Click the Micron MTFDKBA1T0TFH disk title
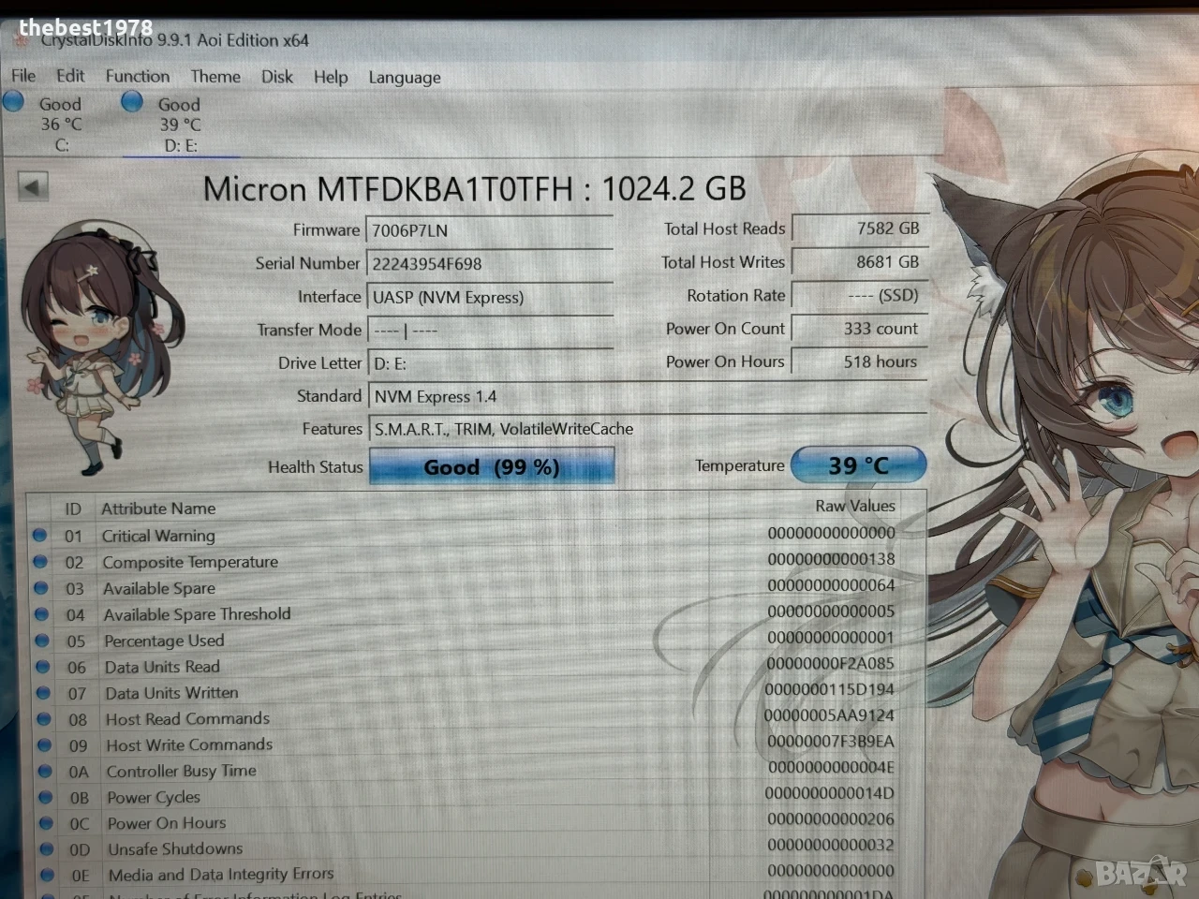 (x=475, y=189)
